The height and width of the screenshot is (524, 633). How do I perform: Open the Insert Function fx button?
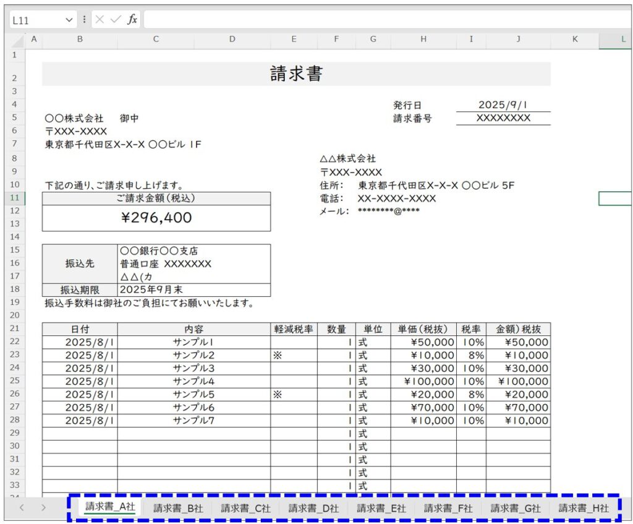[132, 19]
